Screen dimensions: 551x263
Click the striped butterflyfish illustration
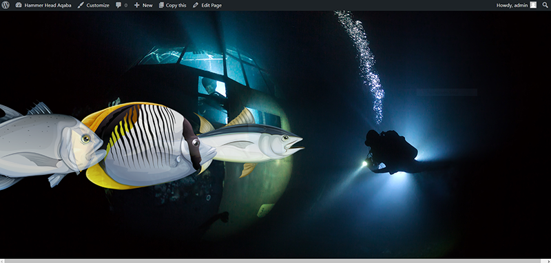[x=147, y=145]
